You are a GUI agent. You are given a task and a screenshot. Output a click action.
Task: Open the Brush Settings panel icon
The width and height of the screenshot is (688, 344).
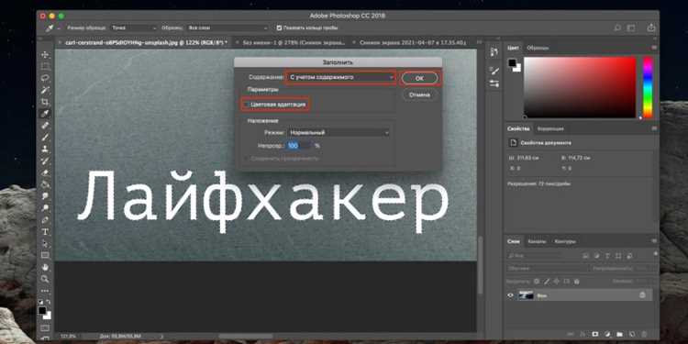coord(494,71)
